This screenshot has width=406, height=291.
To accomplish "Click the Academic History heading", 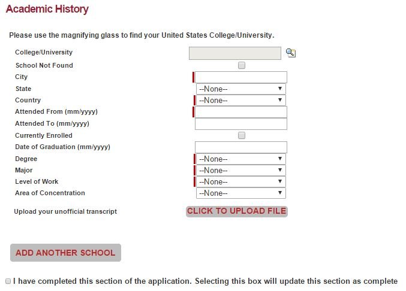I will [x=47, y=10].
